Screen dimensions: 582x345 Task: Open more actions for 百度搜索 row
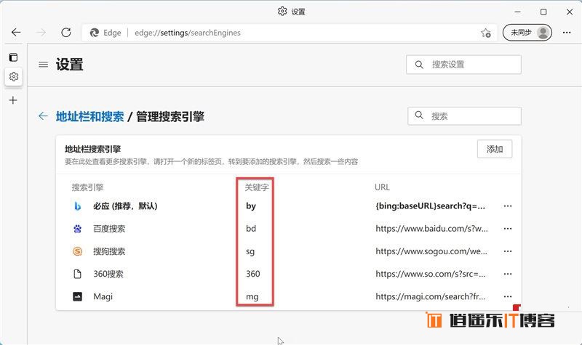coord(508,229)
